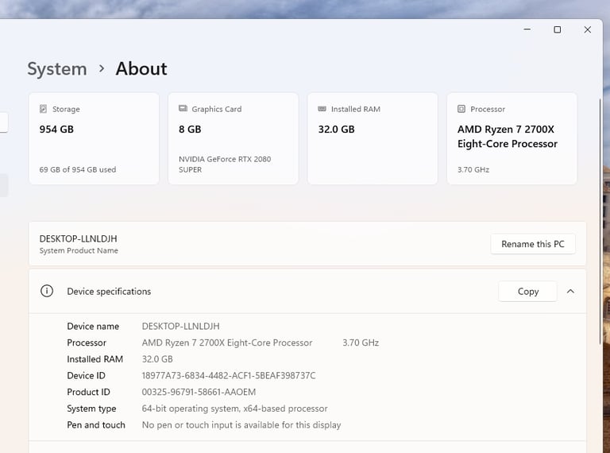Click the Device name label

click(x=93, y=326)
